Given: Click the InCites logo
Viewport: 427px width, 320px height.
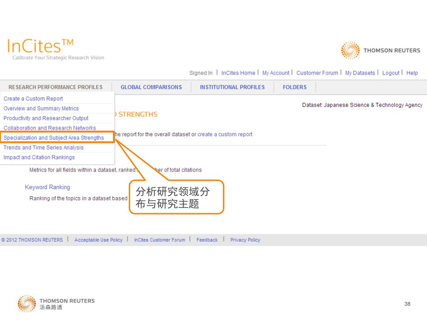Looking at the screenshot, I should tap(40, 45).
